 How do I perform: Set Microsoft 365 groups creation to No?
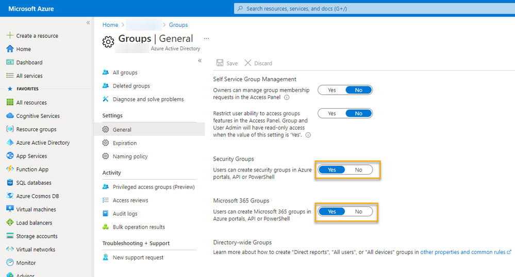[x=359, y=212]
